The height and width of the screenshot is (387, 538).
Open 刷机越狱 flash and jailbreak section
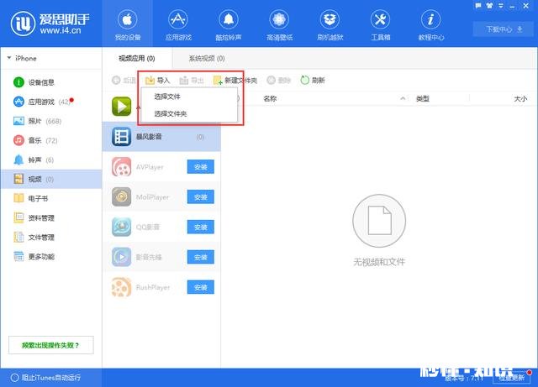point(330,25)
